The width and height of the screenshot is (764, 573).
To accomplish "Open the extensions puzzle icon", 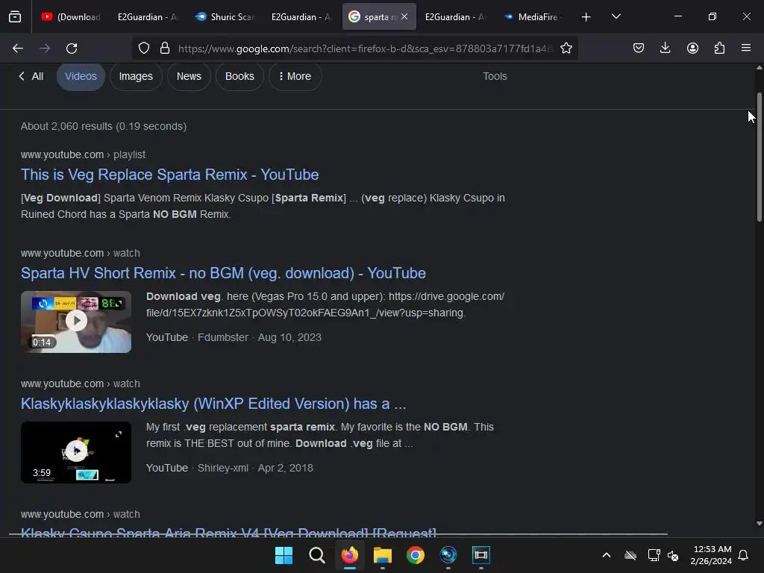I will 719,48.
